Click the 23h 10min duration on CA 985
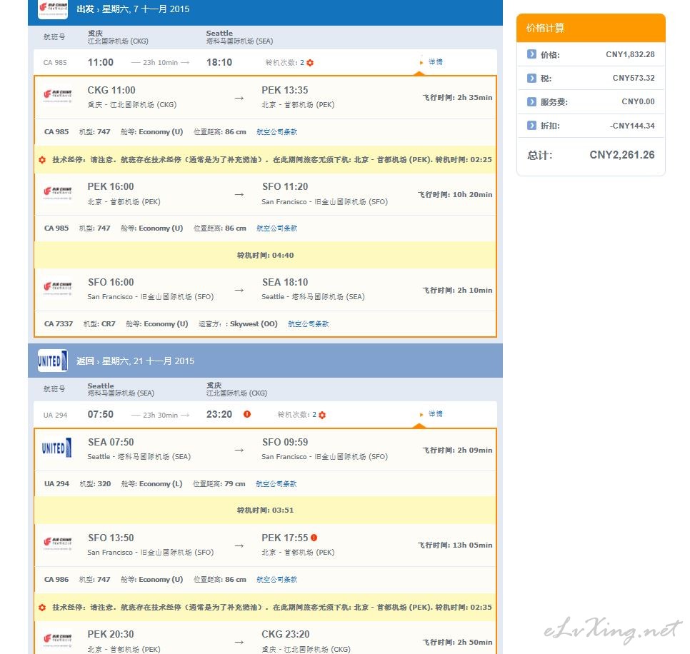 point(160,63)
